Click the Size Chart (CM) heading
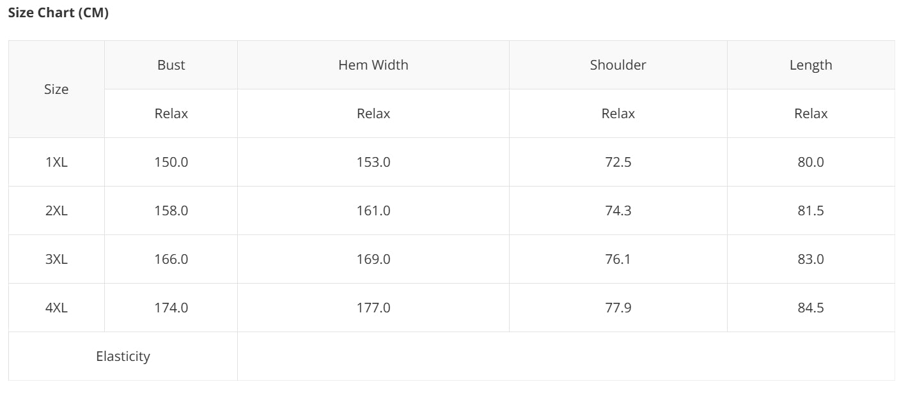Viewport: 915px width, 405px height. click(x=58, y=13)
